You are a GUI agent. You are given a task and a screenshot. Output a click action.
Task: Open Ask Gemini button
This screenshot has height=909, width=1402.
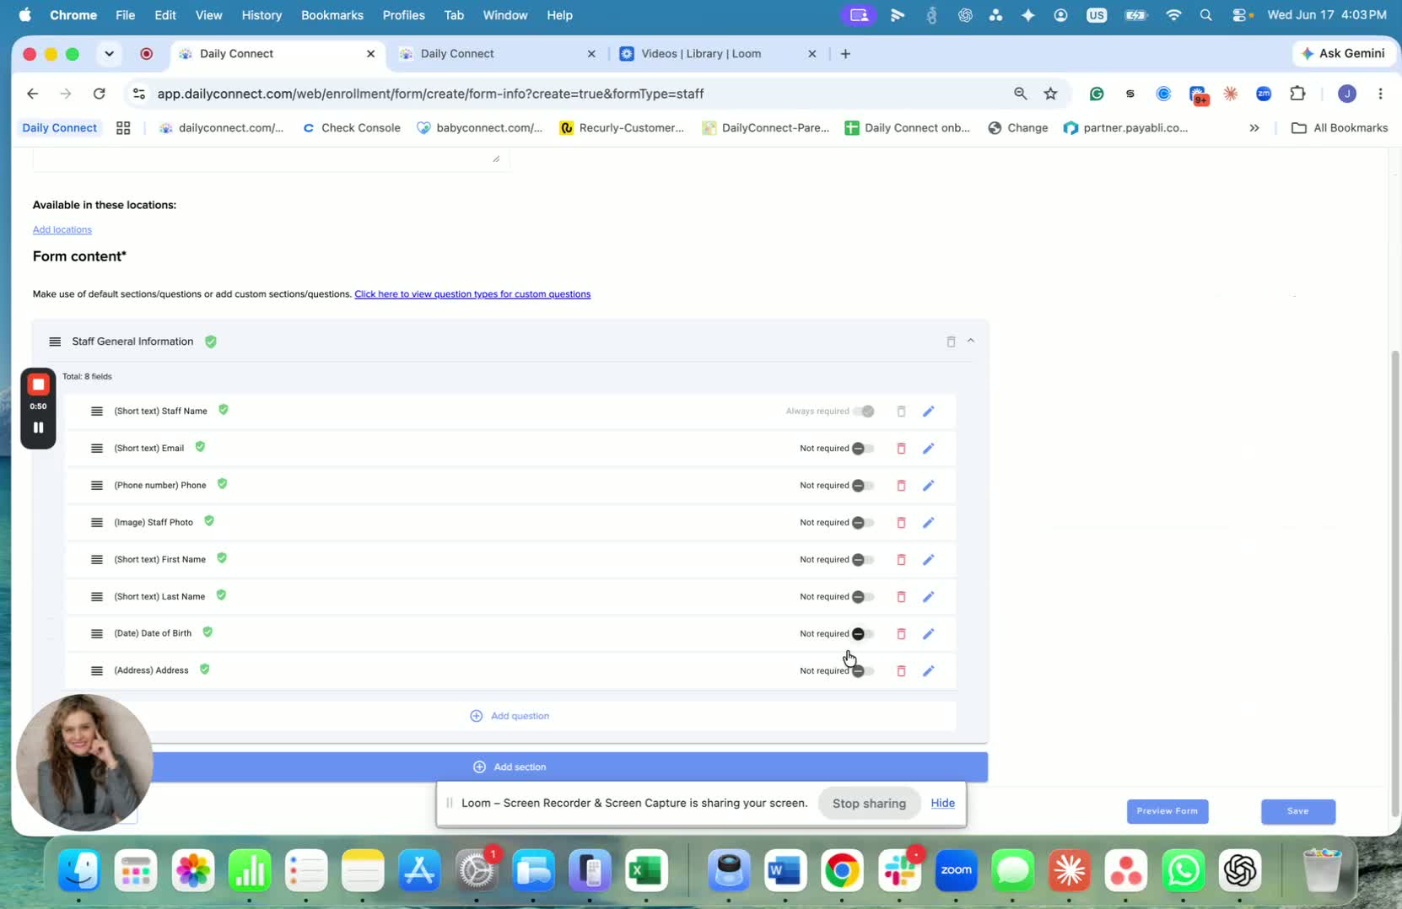pos(1343,53)
